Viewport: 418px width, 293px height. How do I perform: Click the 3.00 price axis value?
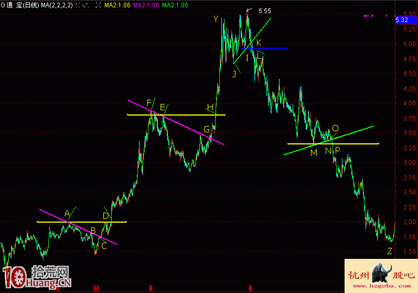[410, 163]
